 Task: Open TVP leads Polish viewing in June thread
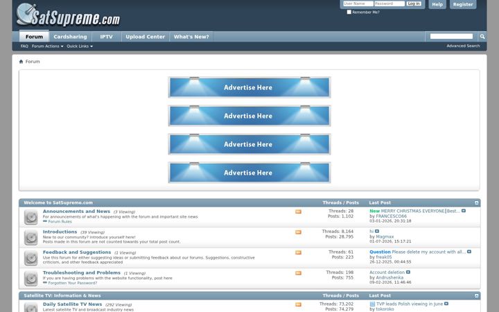[410, 304]
